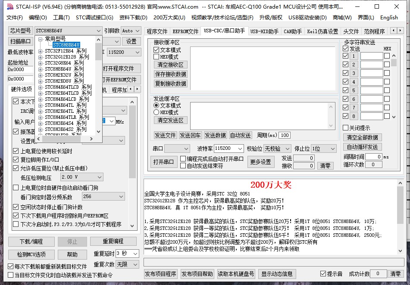
Task: Click the STCAI-ISP app logo icon
Action: [x=10, y=6]
